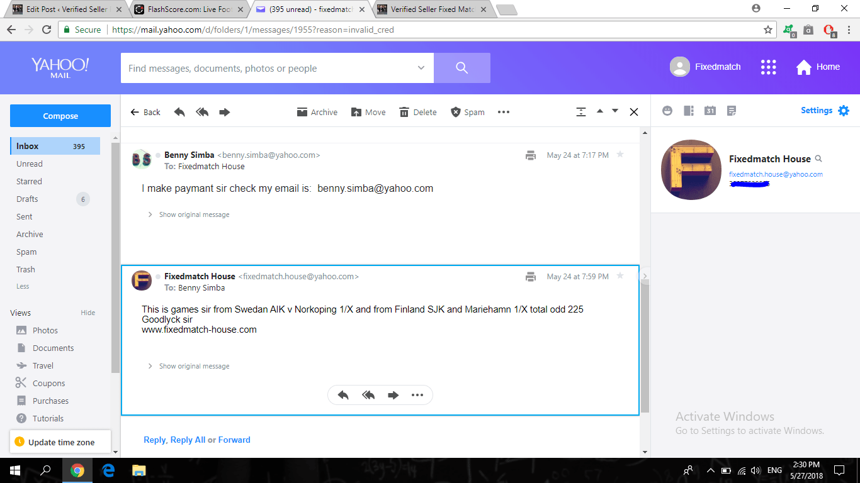Open the Sent folder
Screen dimensions: 860x483
pos(25,216)
